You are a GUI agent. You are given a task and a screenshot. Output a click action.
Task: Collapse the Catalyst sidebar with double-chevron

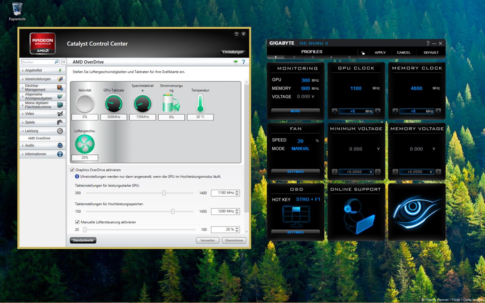point(64,62)
